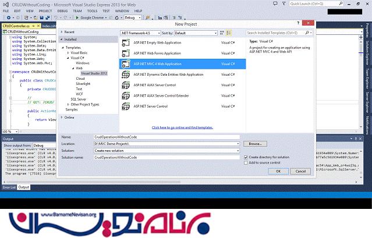The image size is (372, 238).
Task: Choose ASP.NET Web Forms Application icon
Action: (125, 53)
